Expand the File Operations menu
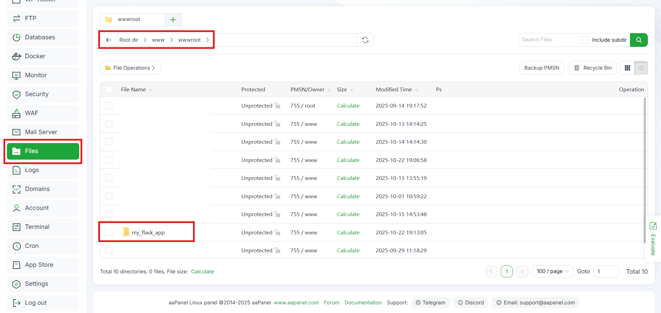Image resolution: width=661 pixels, height=313 pixels. [131, 68]
